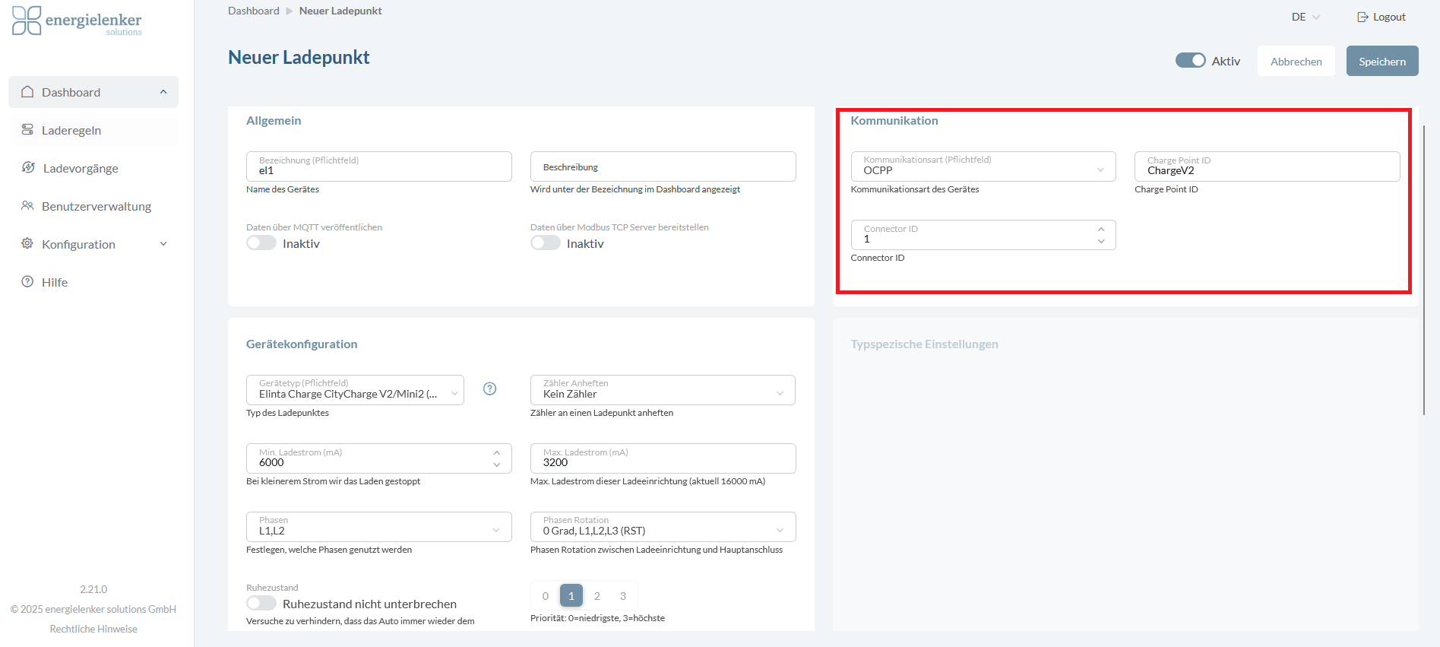The height and width of the screenshot is (647, 1440).
Task: Click the Benutzerverwaltung users icon
Action: 27,206
